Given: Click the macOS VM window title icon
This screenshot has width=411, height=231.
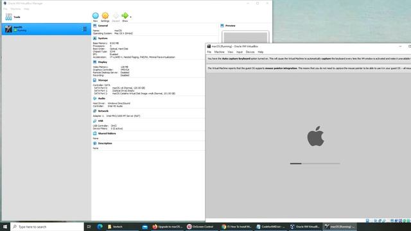Looking at the screenshot, I should [209, 46].
